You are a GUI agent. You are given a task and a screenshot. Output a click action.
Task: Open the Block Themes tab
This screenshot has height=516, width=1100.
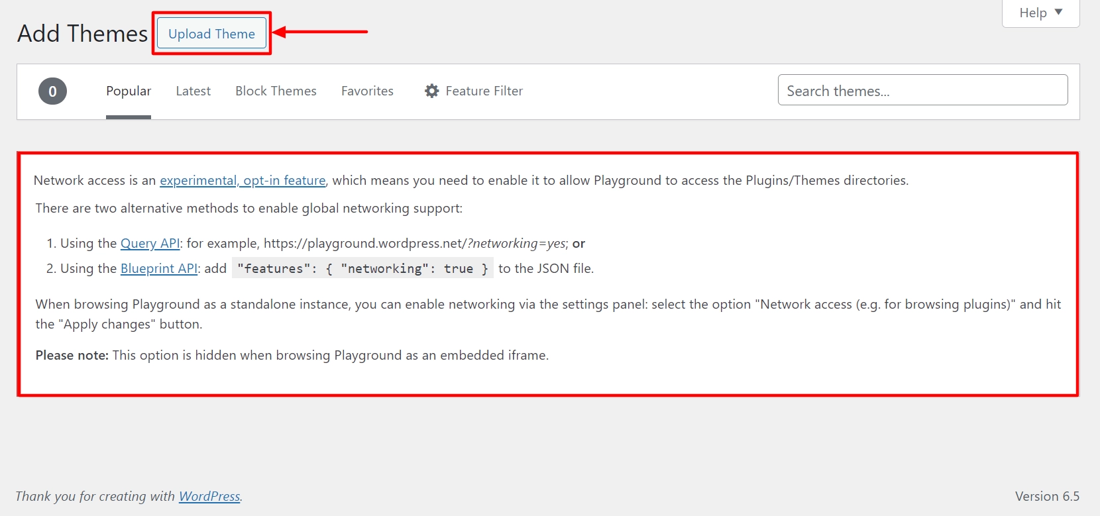coord(276,91)
